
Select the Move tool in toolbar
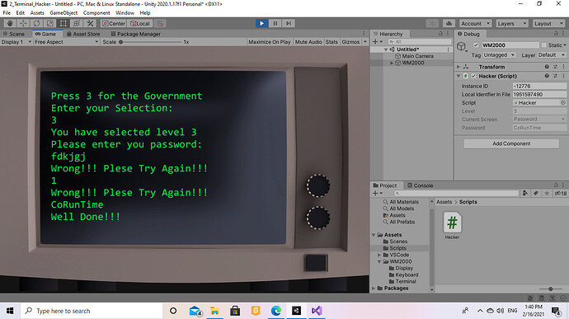[23, 23]
